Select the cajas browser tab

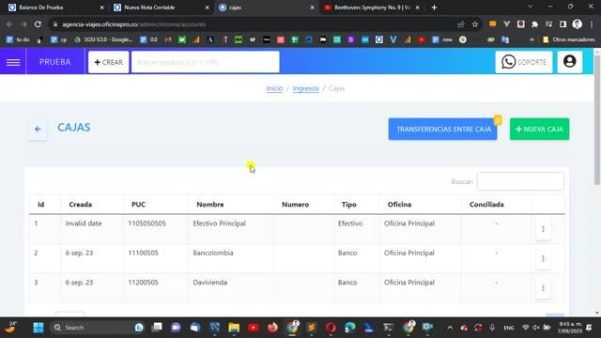(x=266, y=8)
